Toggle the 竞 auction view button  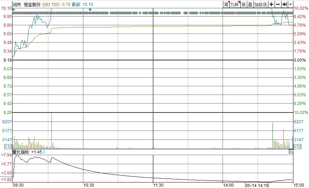(244, 4)
